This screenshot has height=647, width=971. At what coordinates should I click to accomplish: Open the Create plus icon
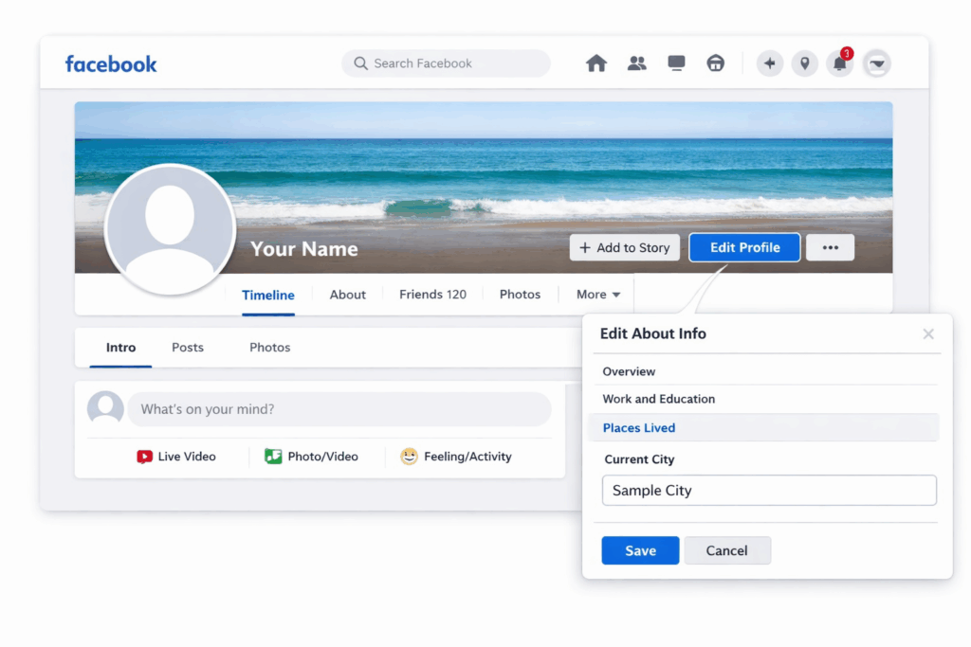pyautogui.click(x=769, y=63)
